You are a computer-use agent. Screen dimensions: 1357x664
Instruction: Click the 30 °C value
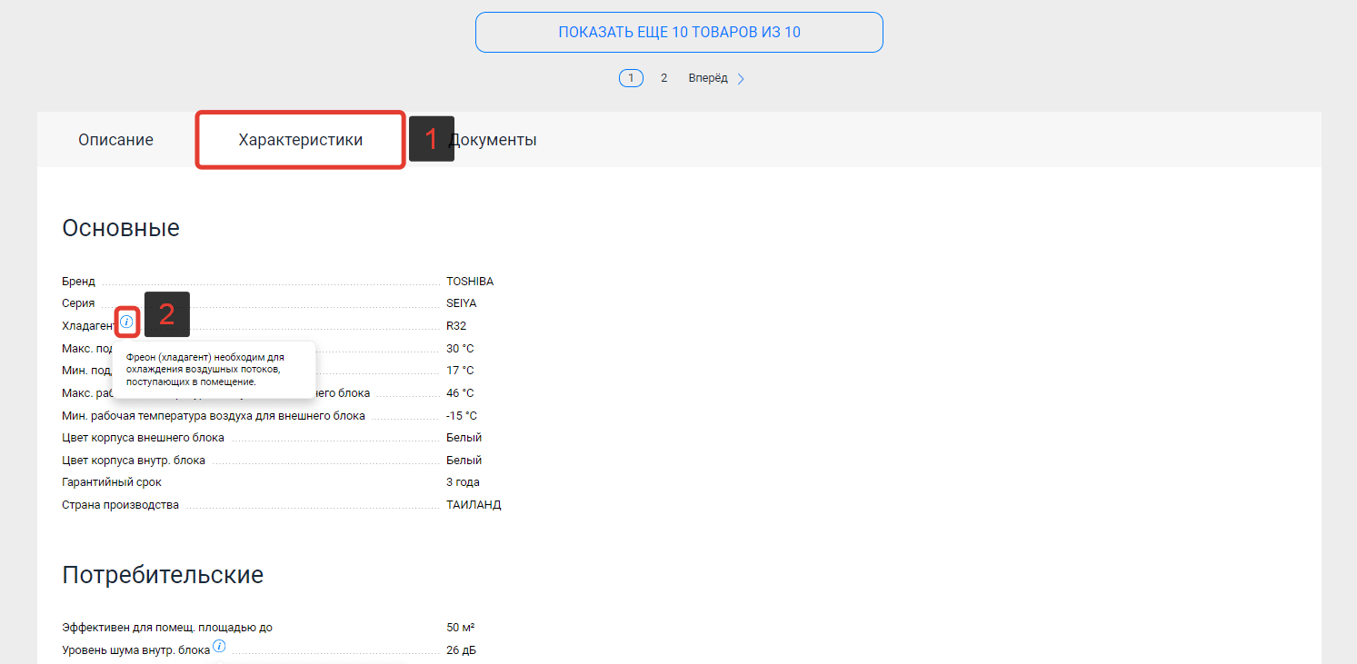point(460,349)
